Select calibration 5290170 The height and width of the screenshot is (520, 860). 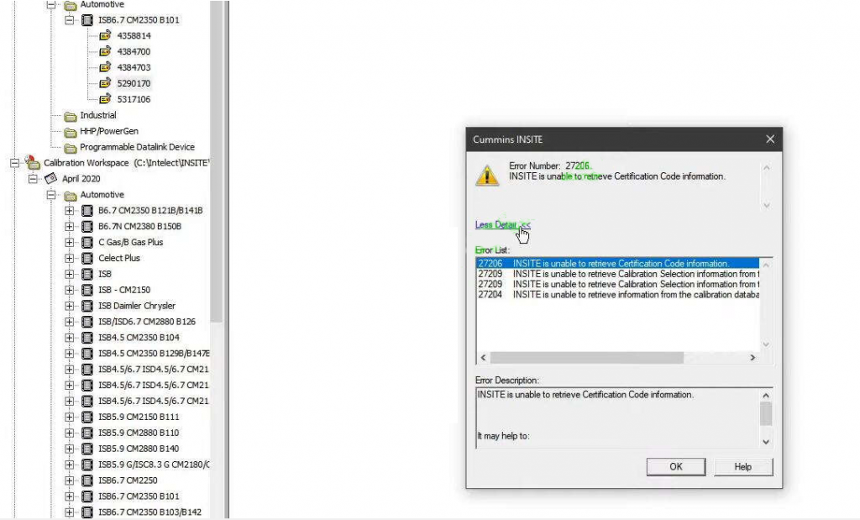134,83
